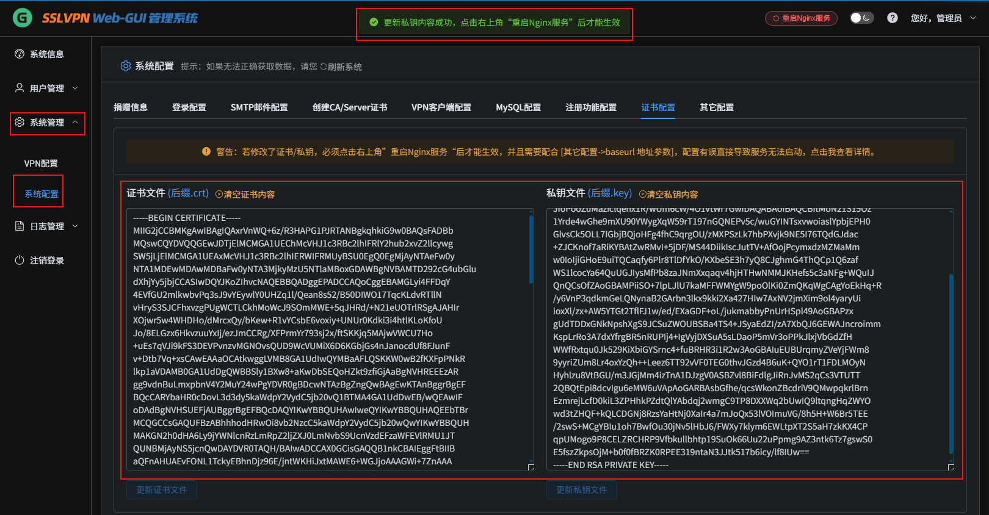
Task: Select the 证书配置 tab
Action: [658, 107]
